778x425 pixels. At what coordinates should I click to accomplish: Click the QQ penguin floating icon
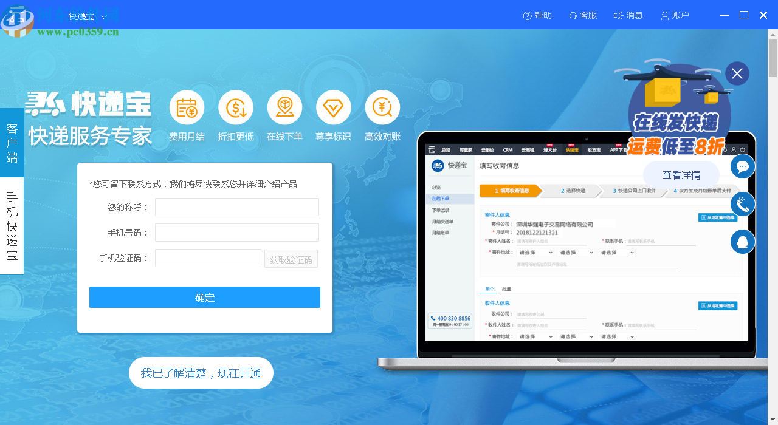[743, 242]
